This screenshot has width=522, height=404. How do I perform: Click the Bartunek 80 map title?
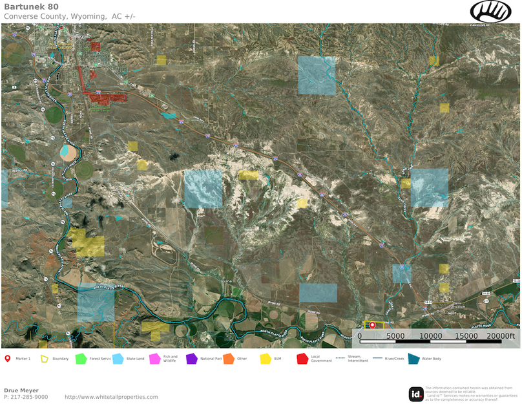tap(30, 6)
